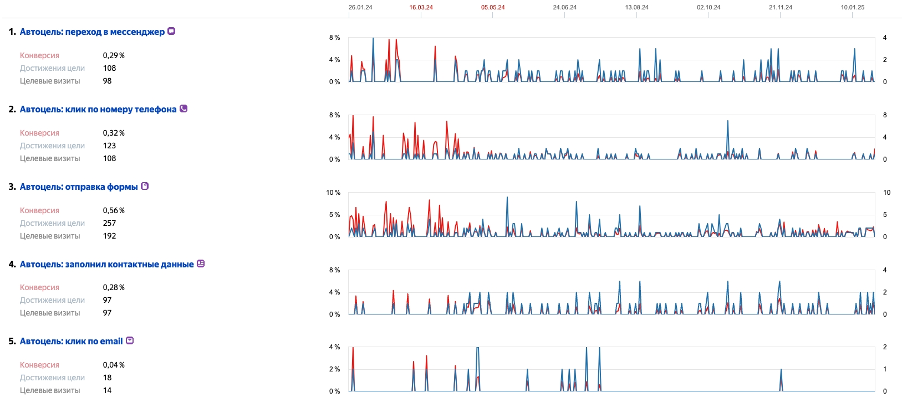The width and height of the screenshot is (902, 403).
Task: Click 'Достижения цели' label under the phone goal
Action: coord(52,146)
